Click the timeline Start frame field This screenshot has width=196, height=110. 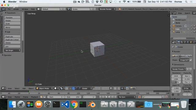pos(56,97)
